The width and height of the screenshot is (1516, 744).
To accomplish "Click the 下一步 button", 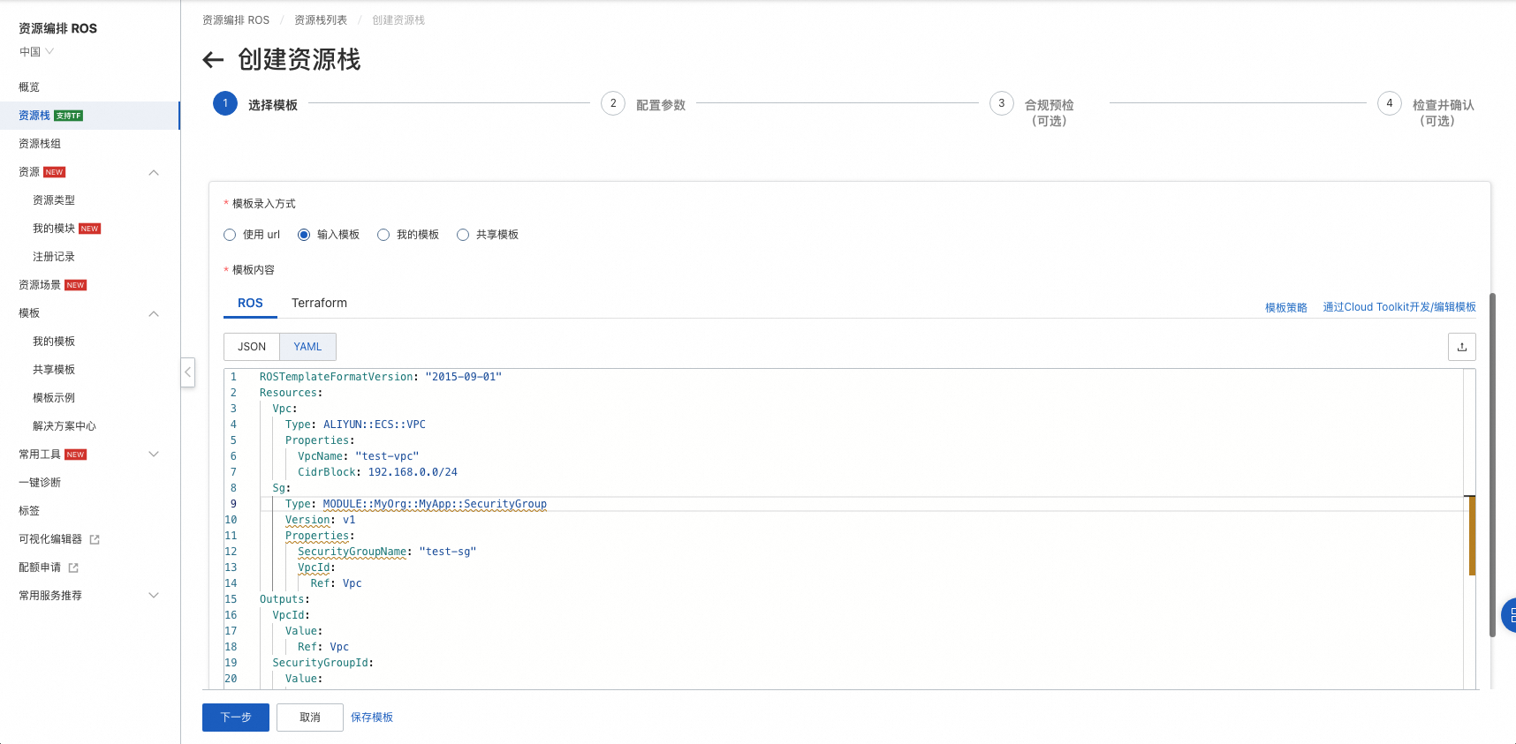I will 236,718.
